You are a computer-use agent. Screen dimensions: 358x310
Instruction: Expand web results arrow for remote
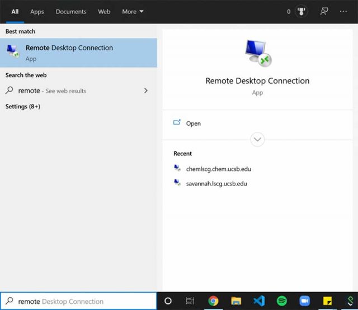point(146,90)
